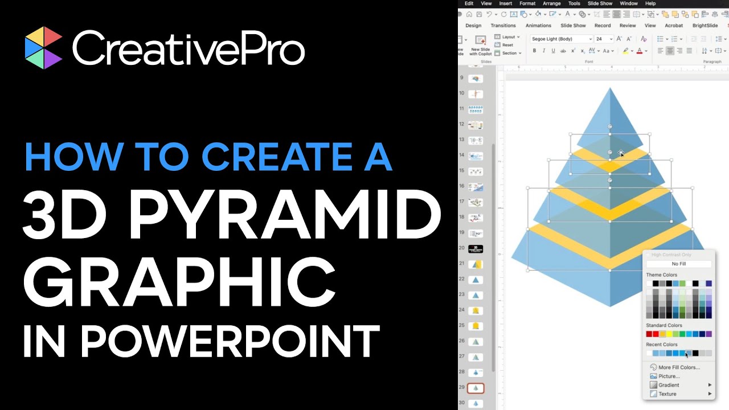
Task: Switch to the Acrobat ribbon tab
Action: pos(674,25)
